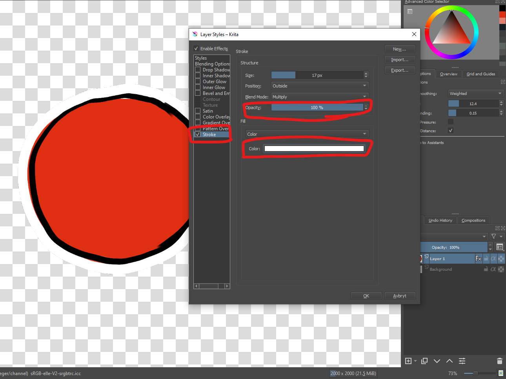
Task: Switch to the Overview tab
Action: tap(448, 74)
